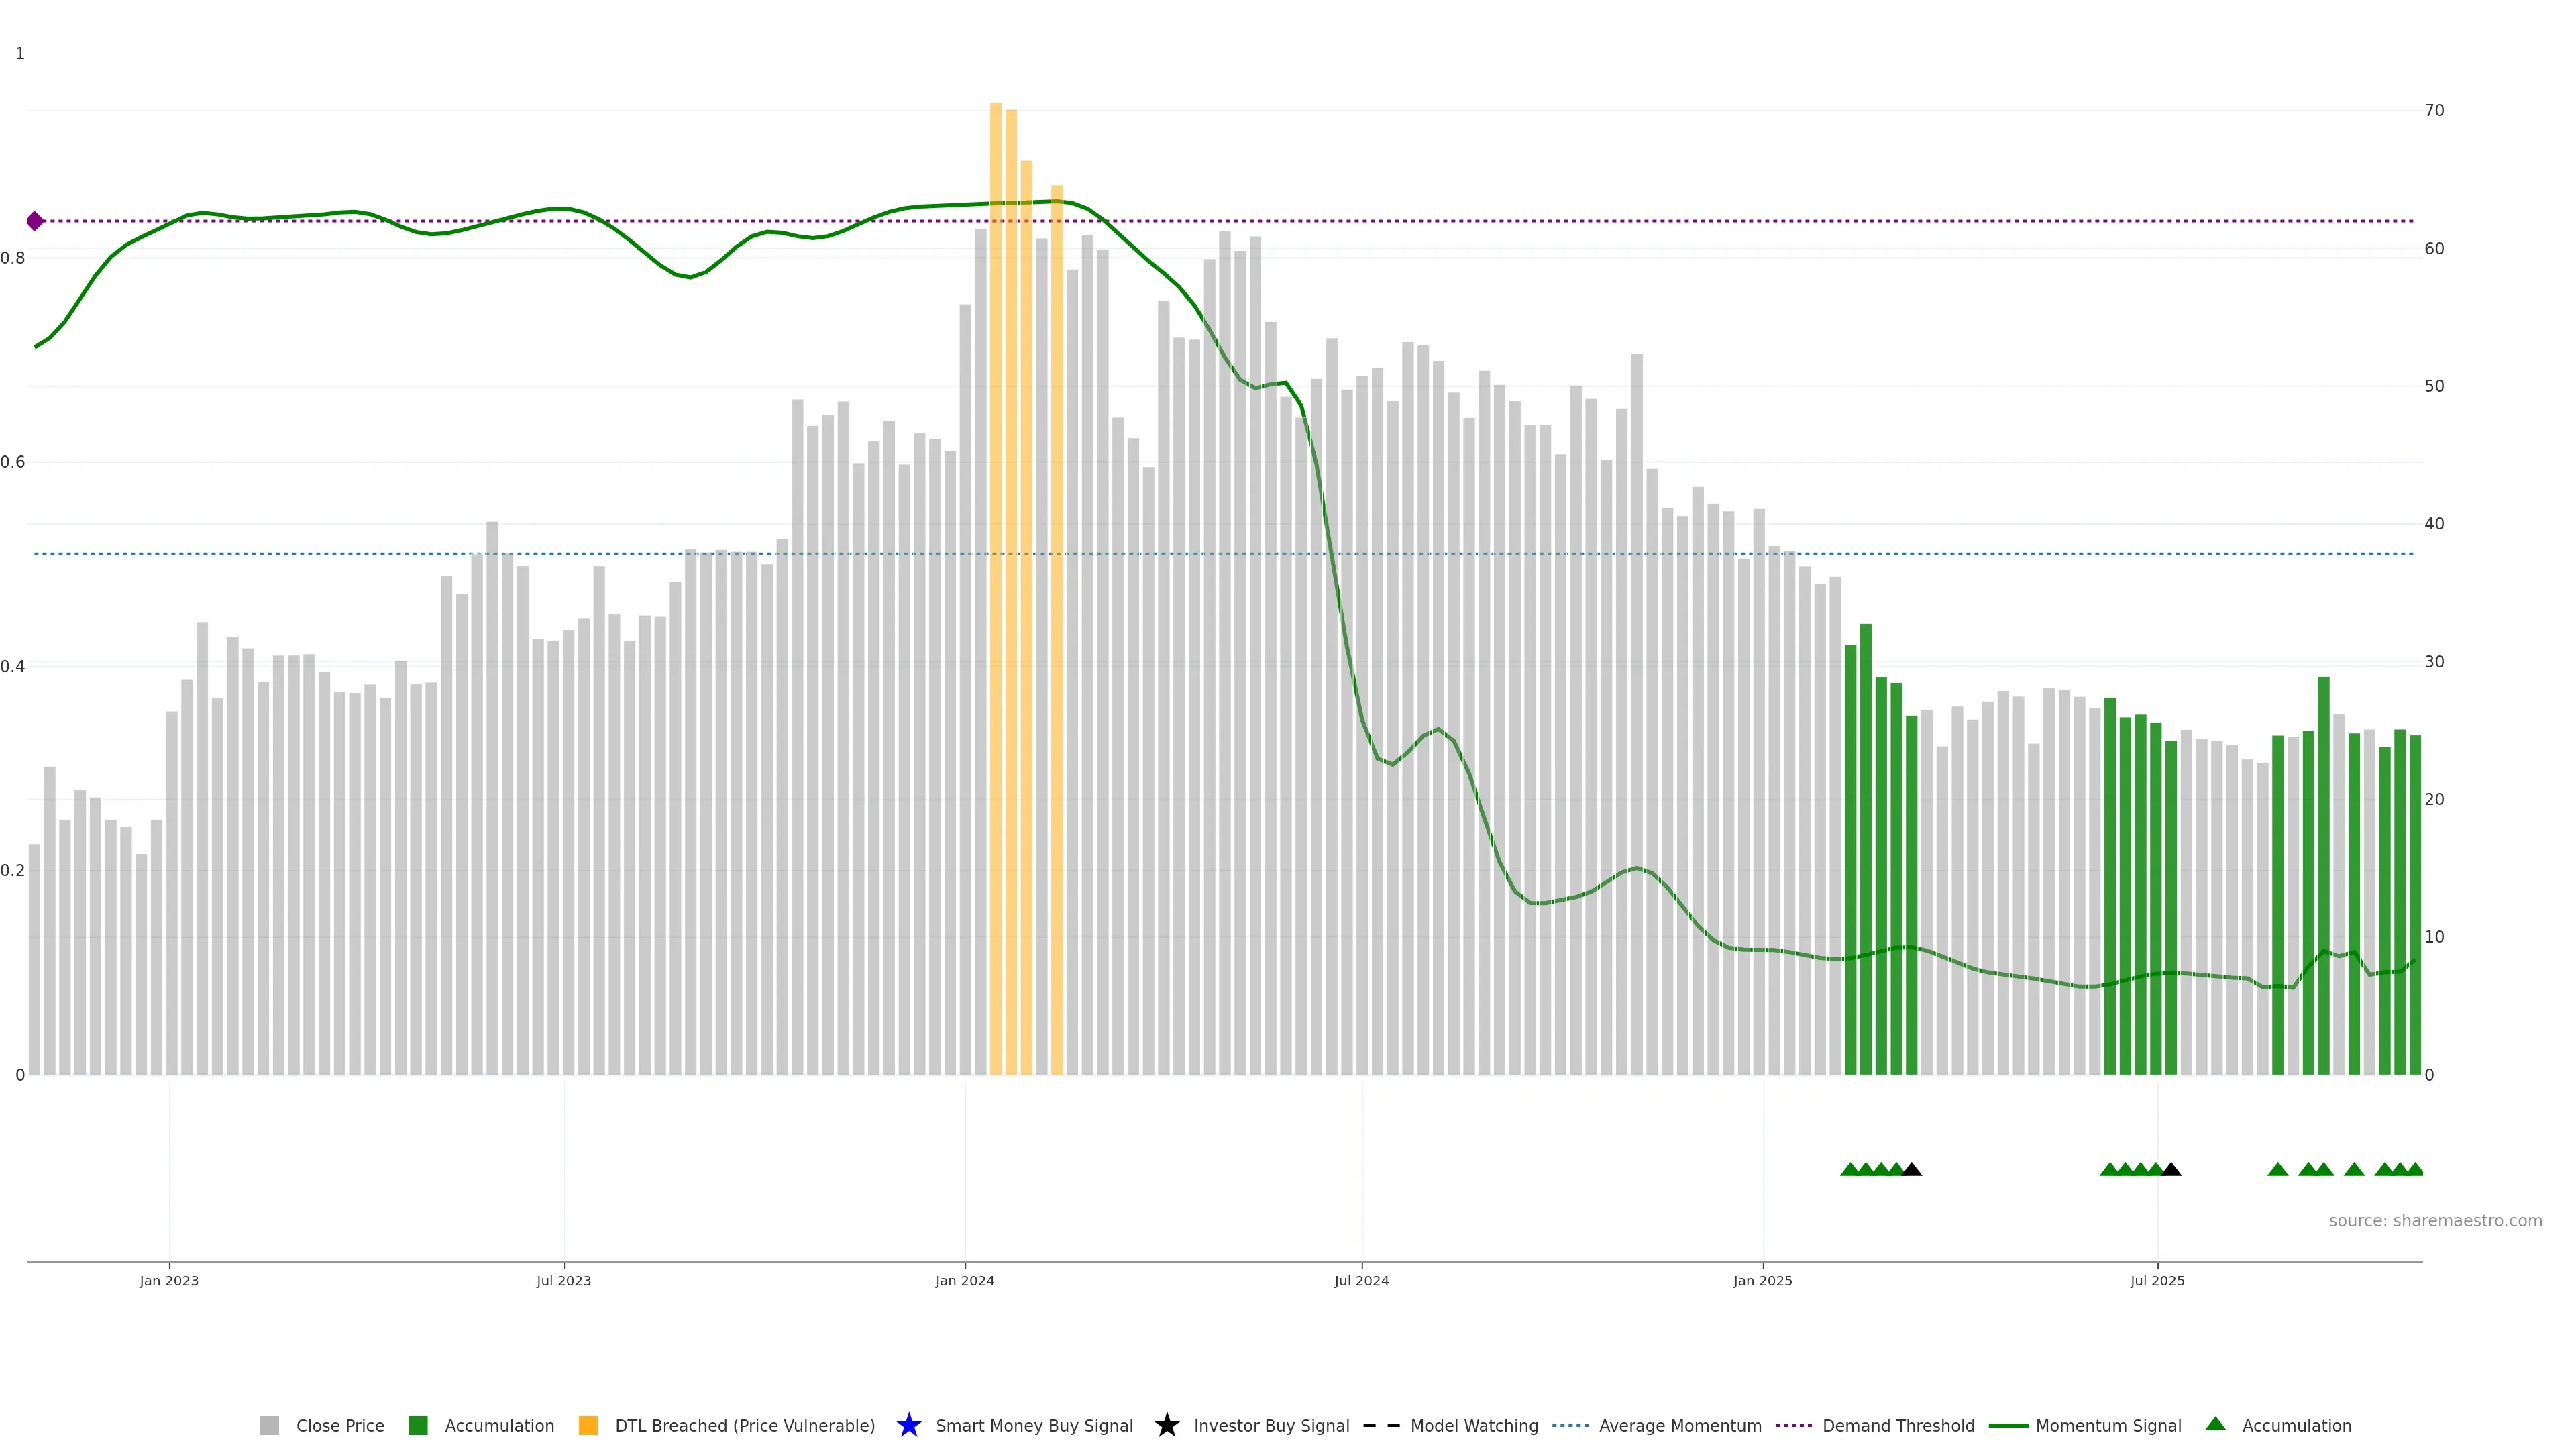This screenshot has width=2576, height=1449.
Task: Click the green Accumulation square swatch
Action: click(x=418, y=1425)
